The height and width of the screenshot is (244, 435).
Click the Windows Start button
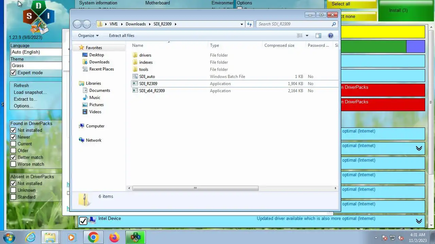click(9, 238)
